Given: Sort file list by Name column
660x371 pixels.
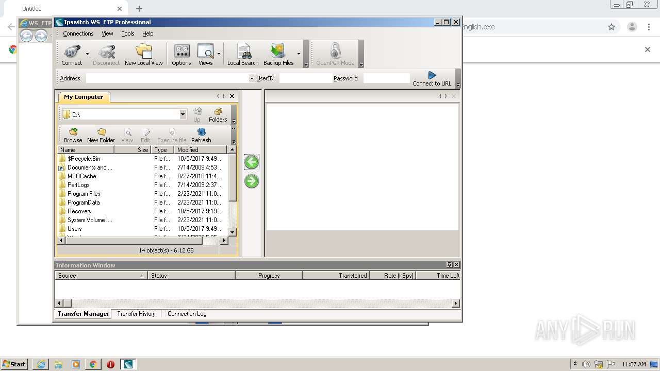Looking at the screenshot, I should coord(86,150).
